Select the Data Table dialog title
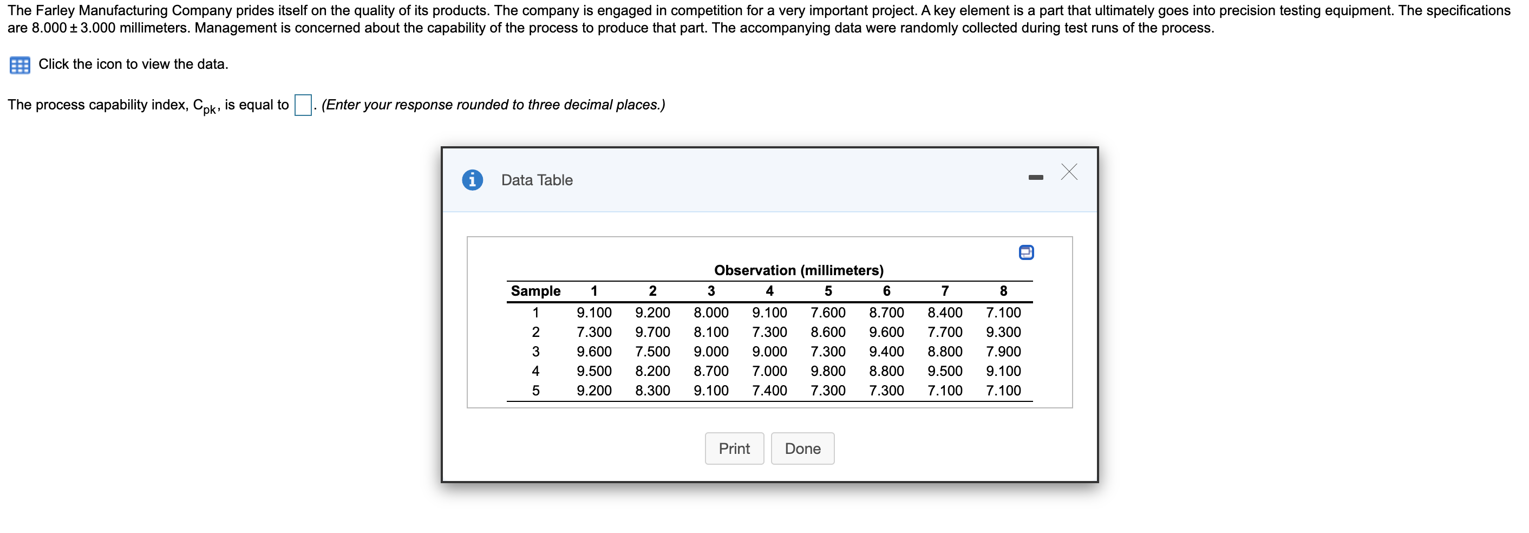 pyautogui.click(x=537, y=180)
